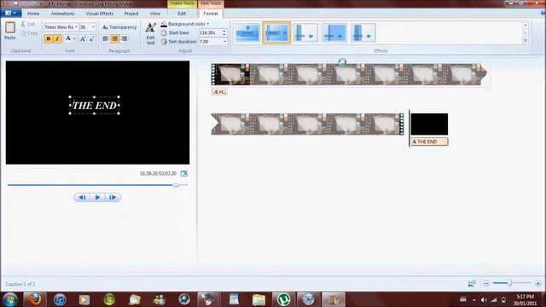Open Firefox from the taskbar
The image size is (546, 307).
tap(35, 299)
